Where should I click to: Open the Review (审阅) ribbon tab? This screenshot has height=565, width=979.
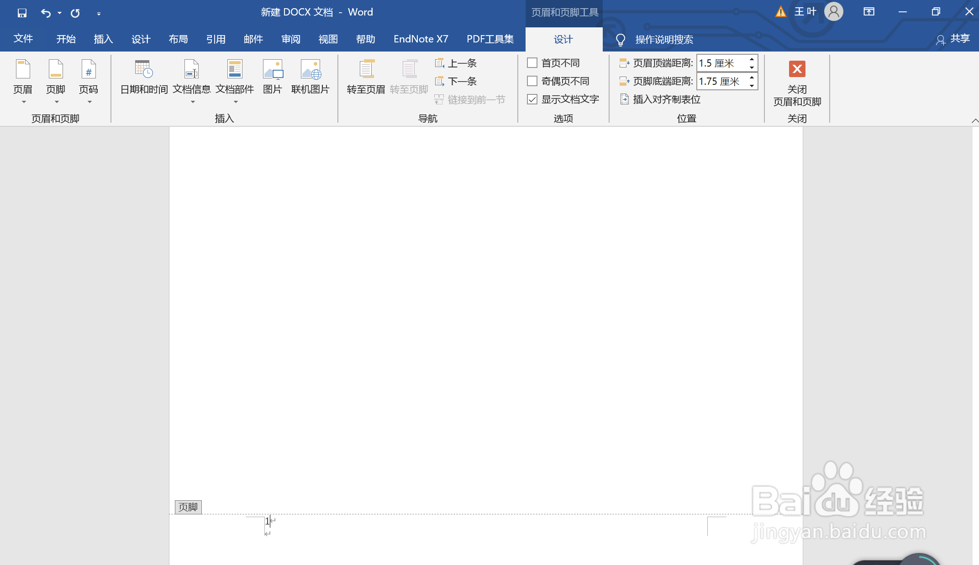pos(291,39)
